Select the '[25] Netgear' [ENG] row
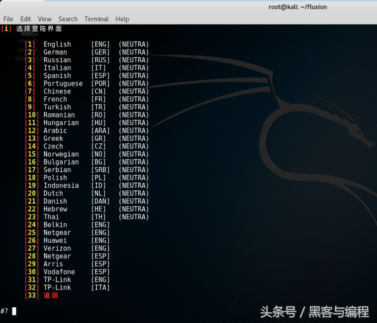The height and width of the screenshot is (323, 377). tap(67, 233)
